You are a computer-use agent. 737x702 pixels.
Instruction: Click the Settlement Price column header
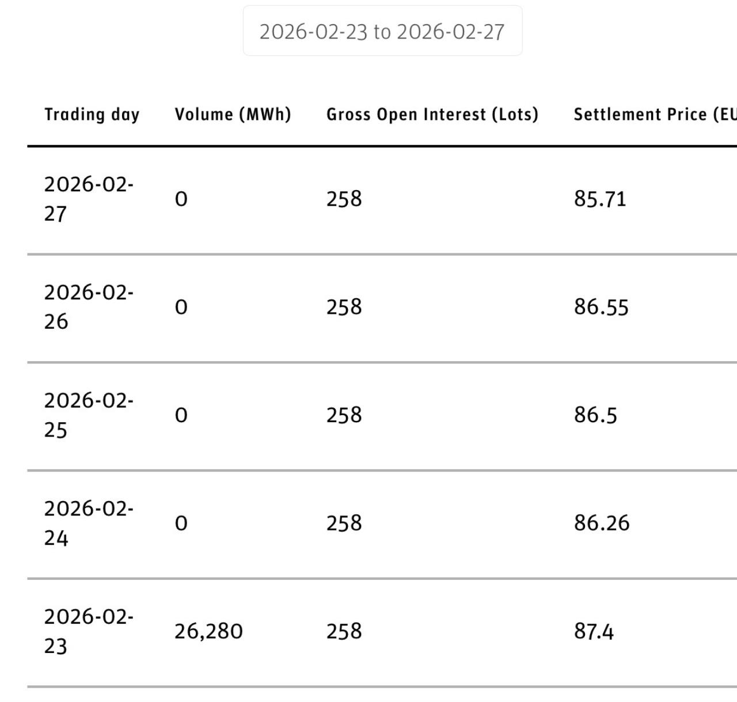coord(655,115)
